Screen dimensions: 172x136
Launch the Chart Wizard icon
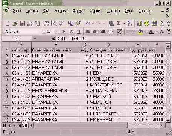click(139, 23)
